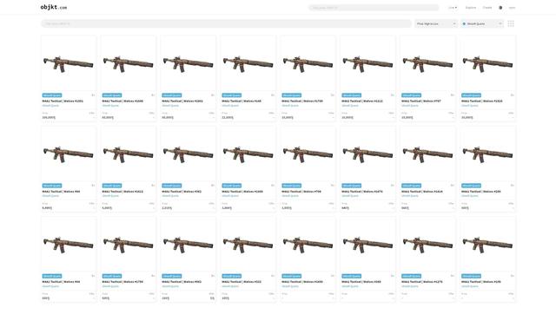Click the Ubisoft Quartz badge on first card
Viewport: 556px width, 314px height.
click(x=52, y=95)
